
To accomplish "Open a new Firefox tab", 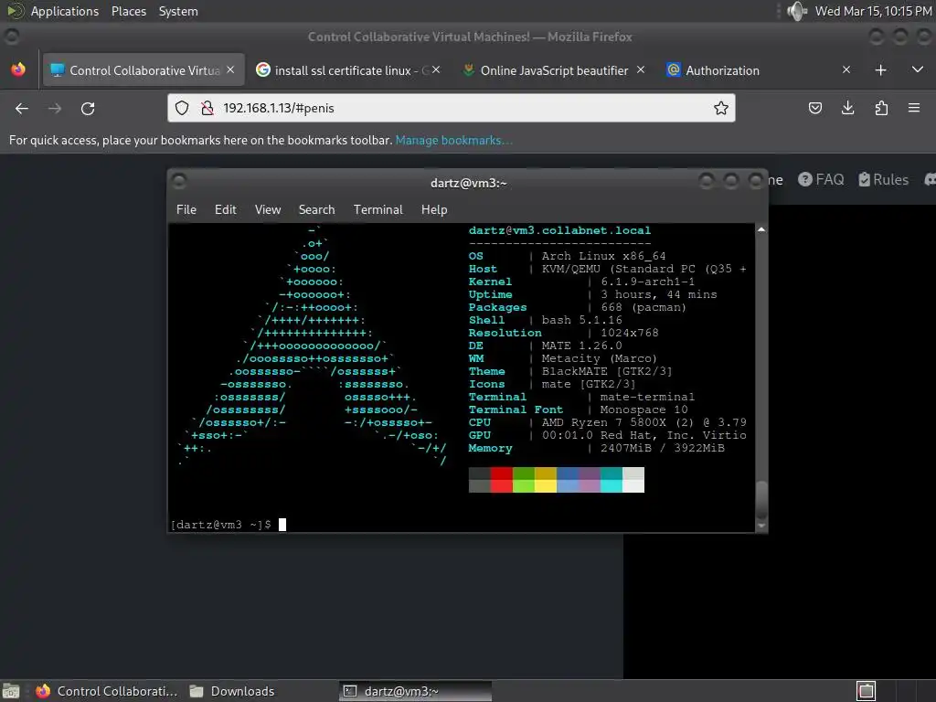I will pos(880,69).
